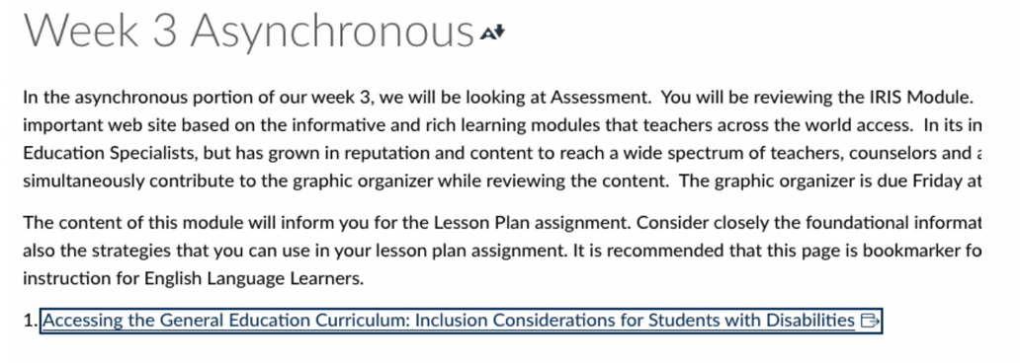1020x363 pixels.
Task: Click the text English Language Learners
Action: (251, 280)
